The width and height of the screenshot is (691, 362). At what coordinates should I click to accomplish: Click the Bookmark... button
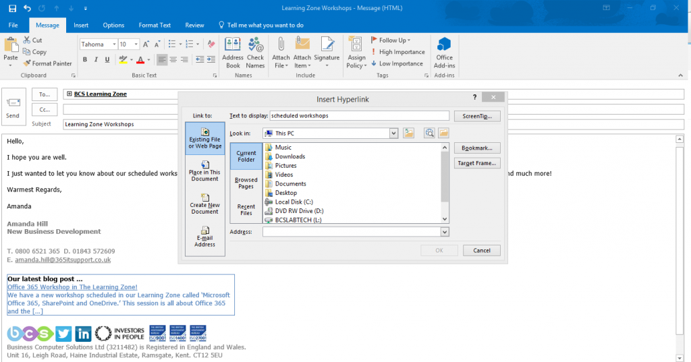[477, 148]
